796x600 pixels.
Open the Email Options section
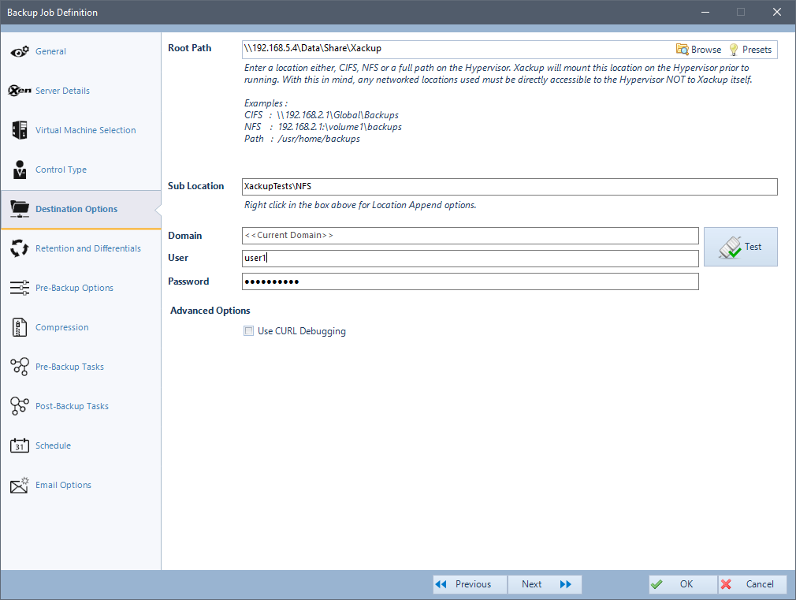(x=80, y=485)
